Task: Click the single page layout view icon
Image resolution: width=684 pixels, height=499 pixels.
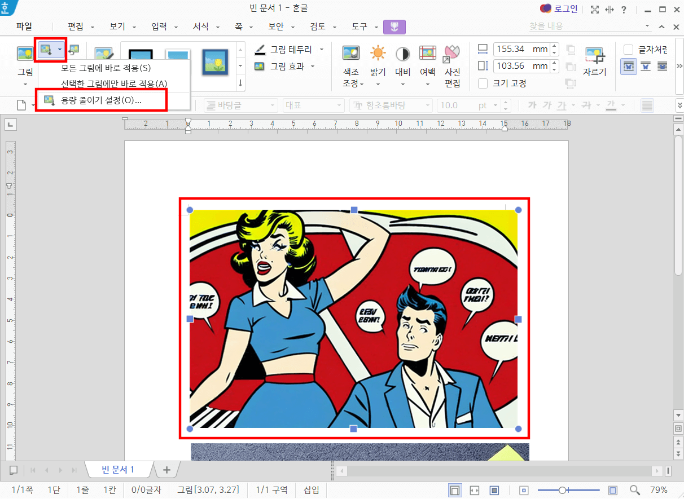Action: click(455, 490)
